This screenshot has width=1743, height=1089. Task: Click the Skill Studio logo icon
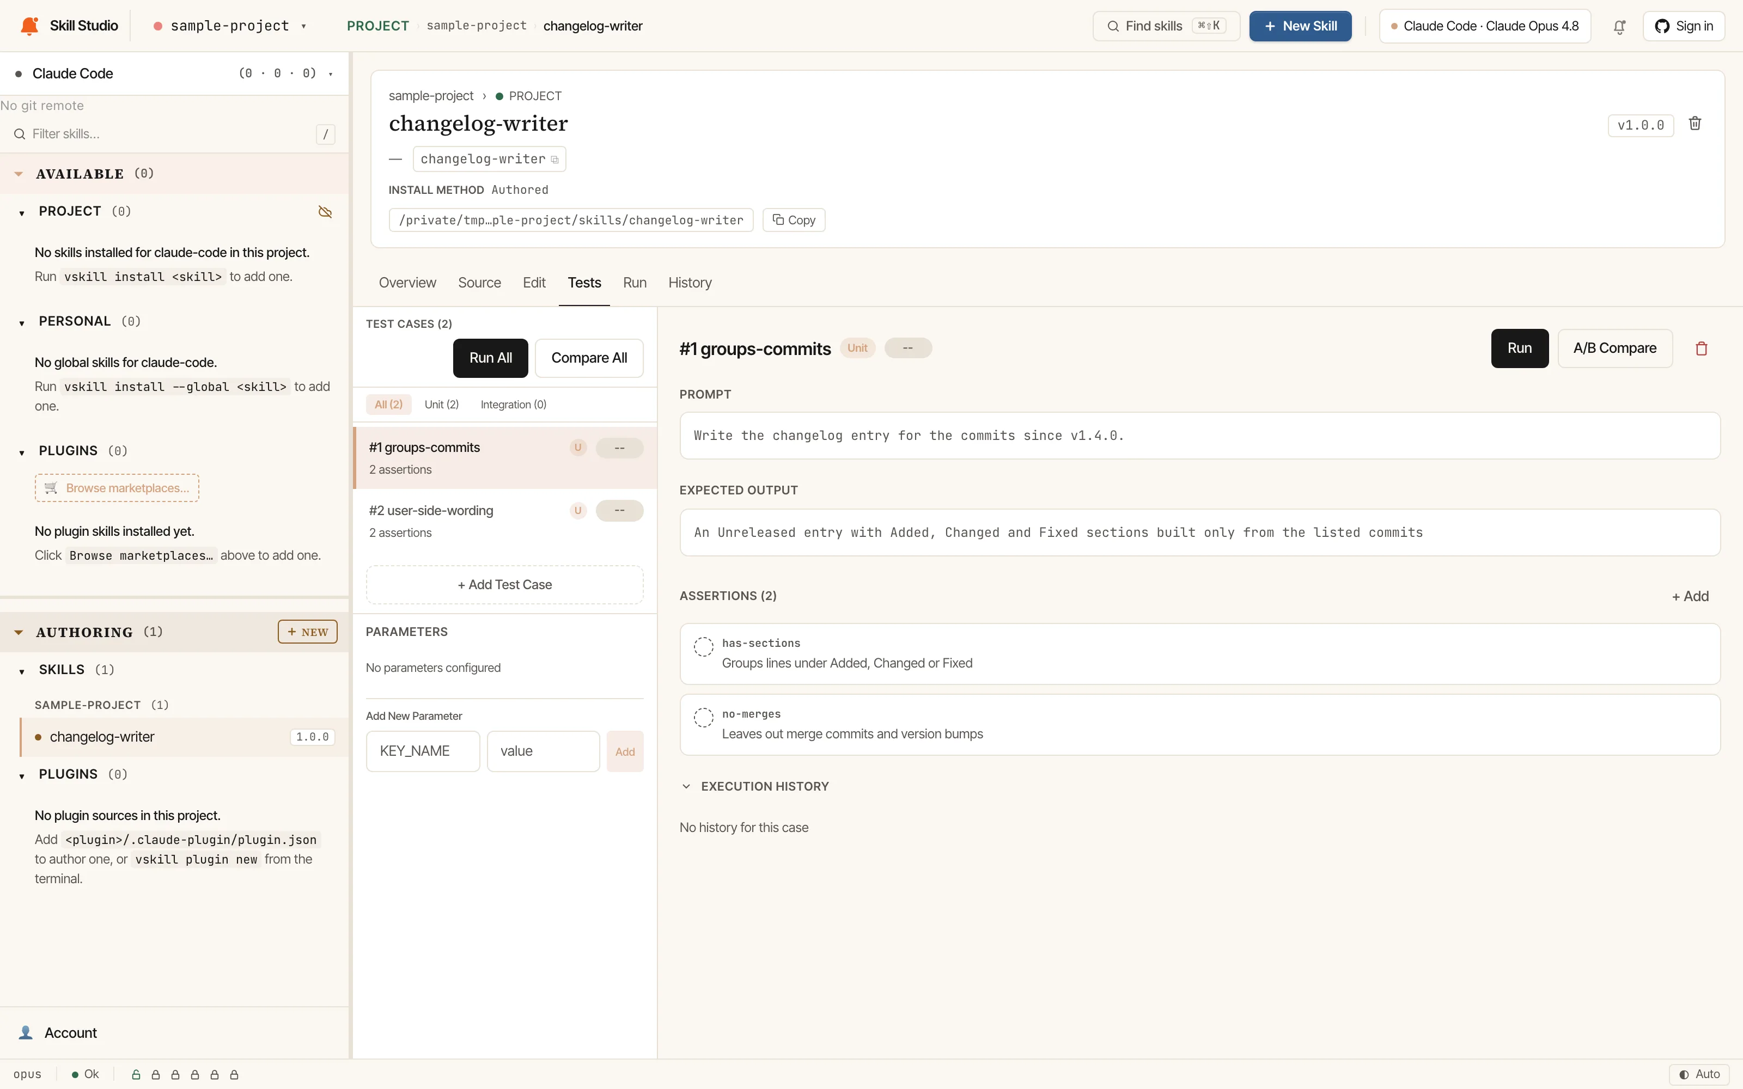(x=29, y=26)
